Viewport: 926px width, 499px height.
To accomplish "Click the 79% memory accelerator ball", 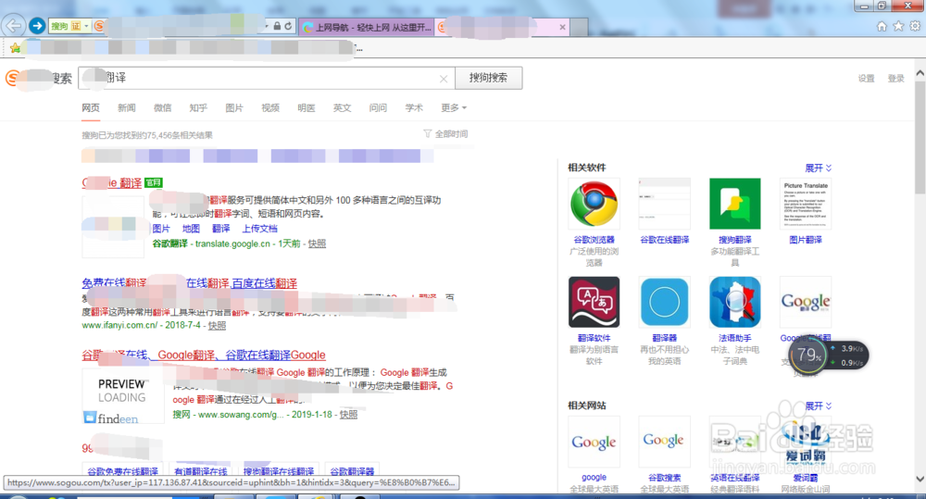I will coord(807,356).
